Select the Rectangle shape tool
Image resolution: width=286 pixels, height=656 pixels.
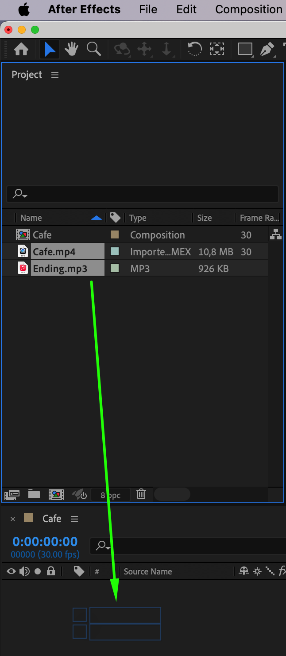pyautogui.click(x=245, y=49)
